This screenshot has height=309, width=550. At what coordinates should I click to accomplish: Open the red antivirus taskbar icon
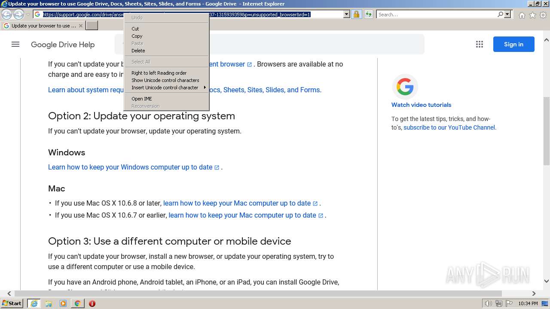(92, 303)
